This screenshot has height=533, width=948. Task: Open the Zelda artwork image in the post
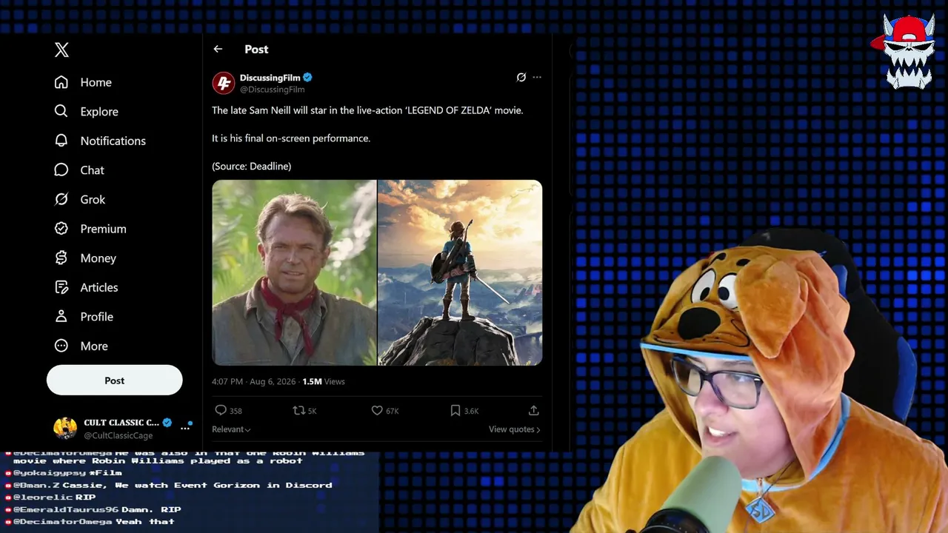(x=460, y=272)
